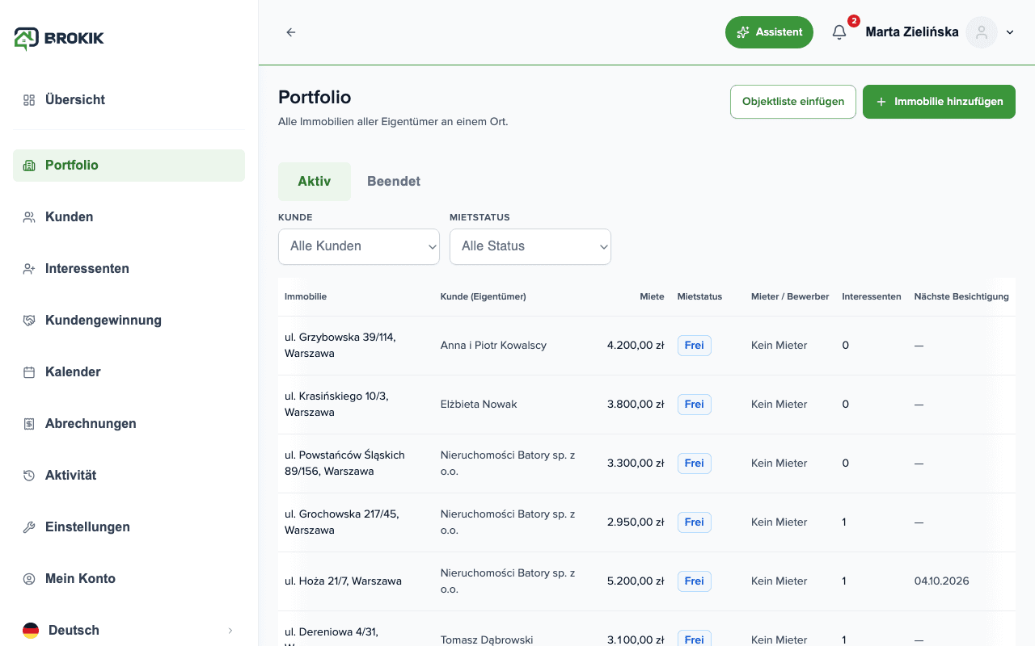Click the Interessenten person-plus icon
Viewport: 1035px width, 646px height.
[29, 269]
